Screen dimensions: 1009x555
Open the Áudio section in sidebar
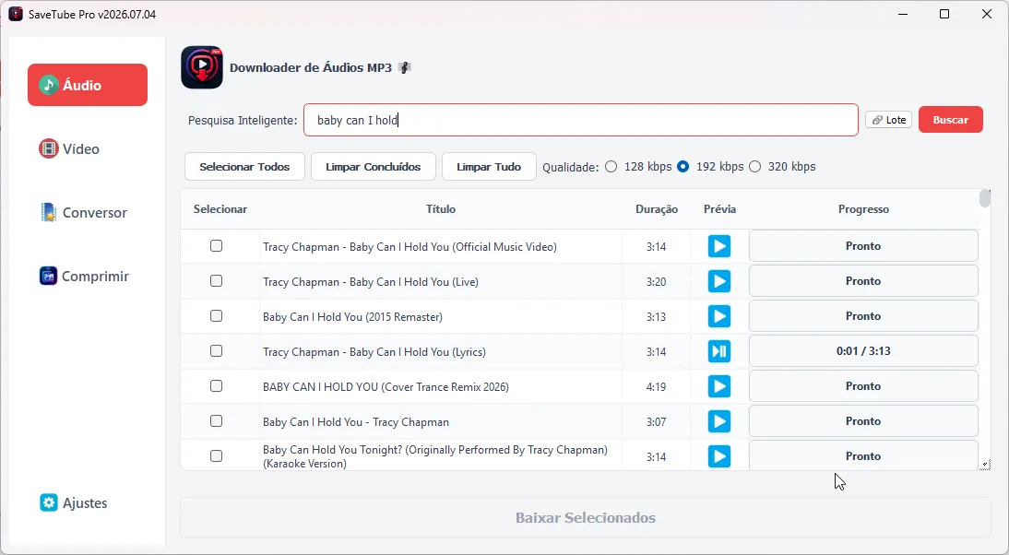(88, 85)
